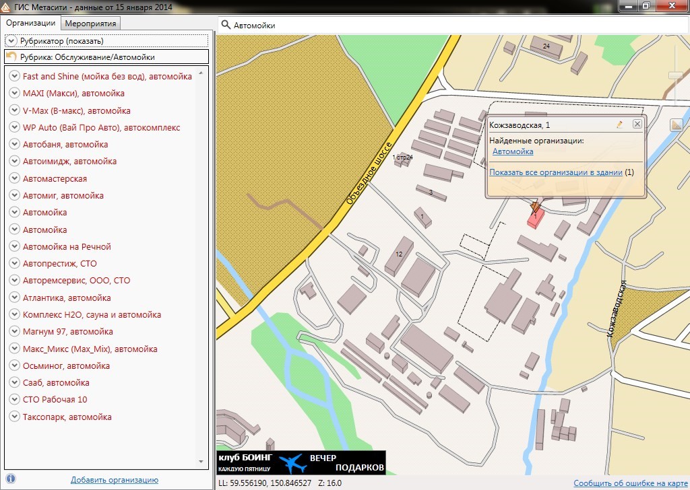This screenshot has height=490, width=690.
Task: Activate the ruler measurement tool on map
Action: pos(677,125)
